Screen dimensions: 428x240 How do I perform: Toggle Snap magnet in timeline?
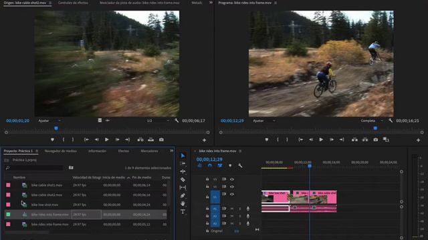pyautogui.click(x=209, y=165)
